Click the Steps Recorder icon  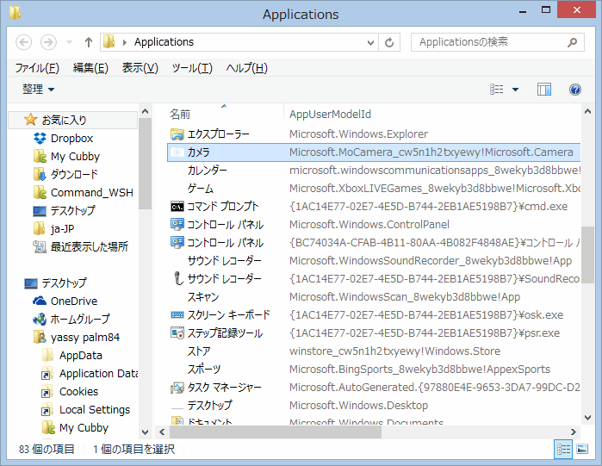point(177,332)
